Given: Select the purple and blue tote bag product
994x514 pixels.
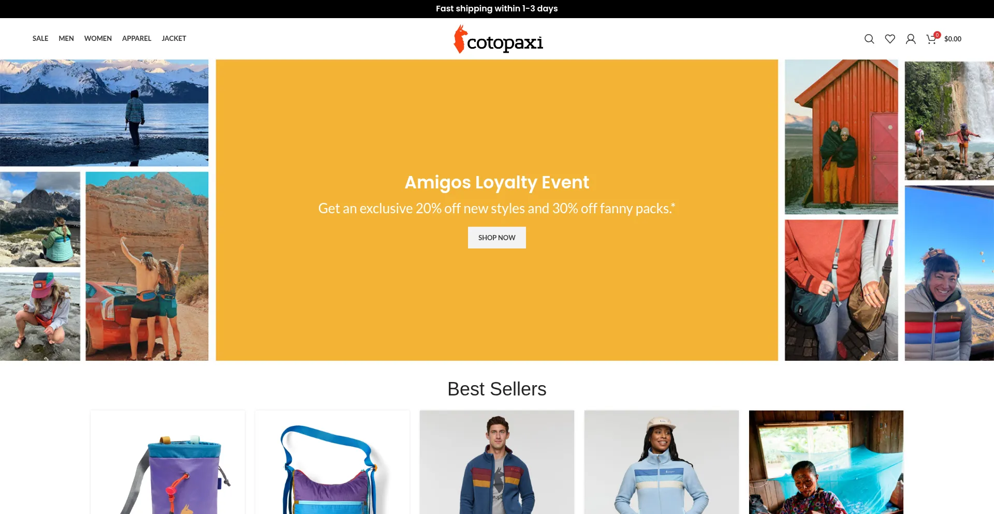Looking at the screenshot, I should pos(332,462).
